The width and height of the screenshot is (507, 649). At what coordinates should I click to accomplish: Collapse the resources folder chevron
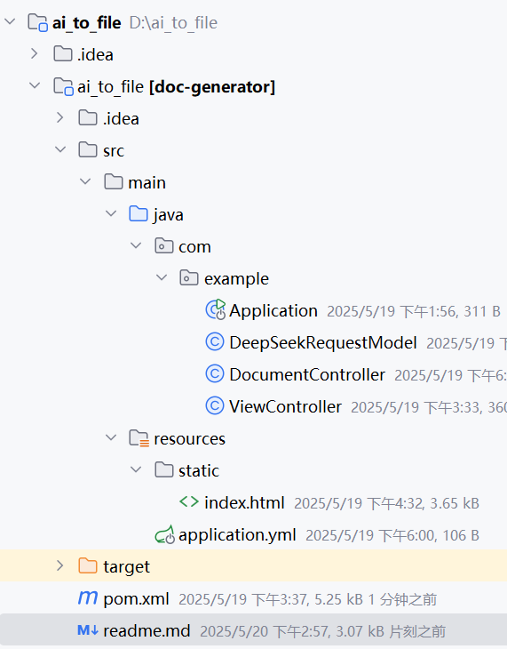click(111, 438)
